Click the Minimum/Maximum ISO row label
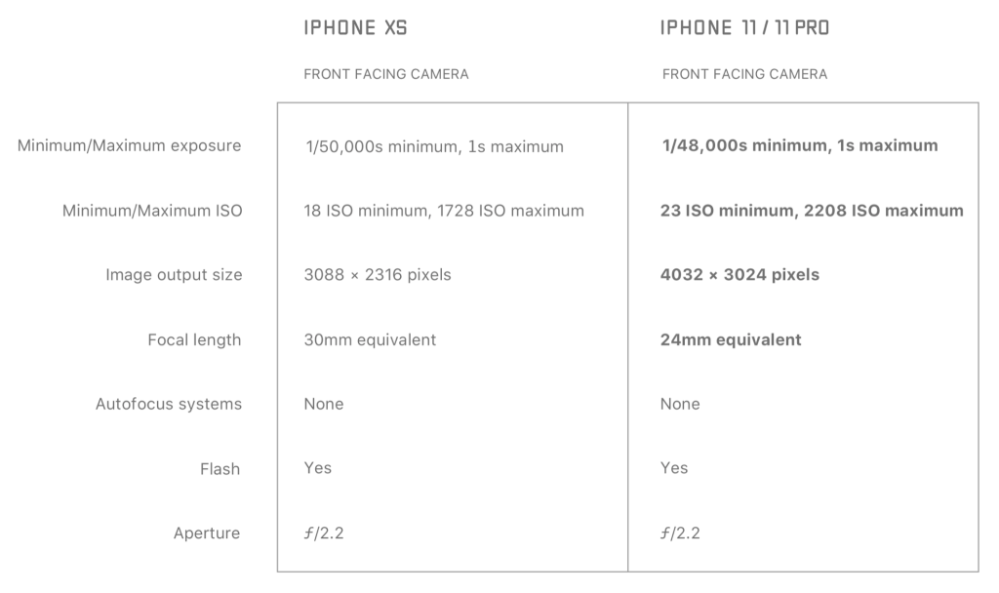 150,211
